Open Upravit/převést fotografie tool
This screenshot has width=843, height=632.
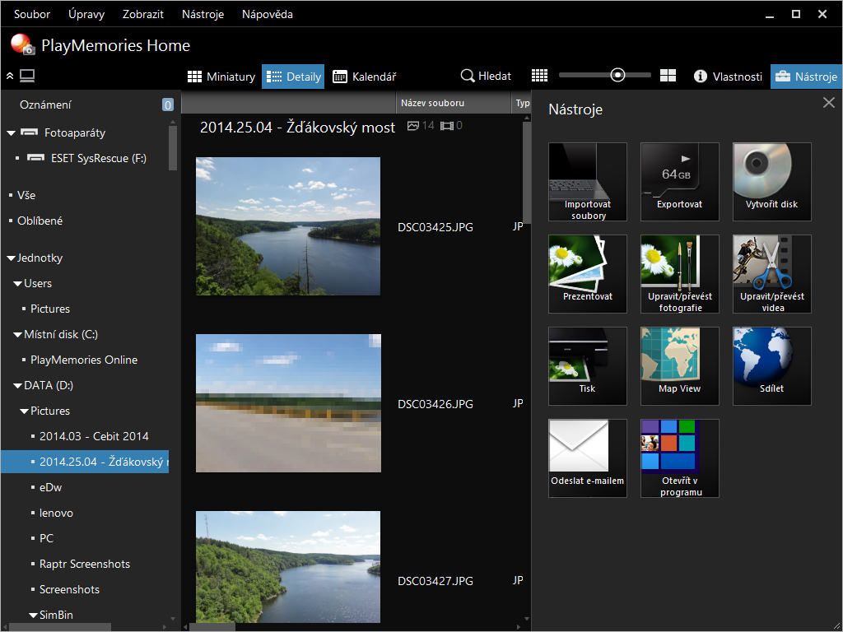(679, 273)
